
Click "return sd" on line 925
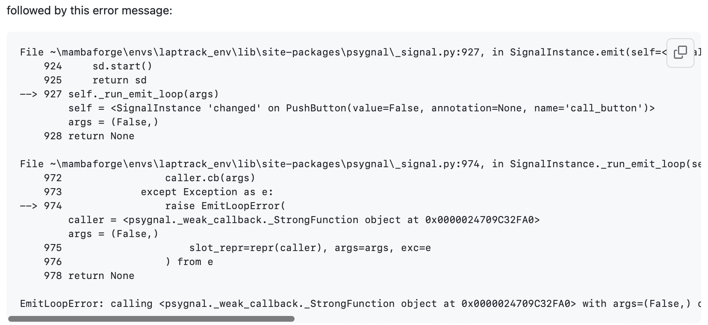click(119, 80)
